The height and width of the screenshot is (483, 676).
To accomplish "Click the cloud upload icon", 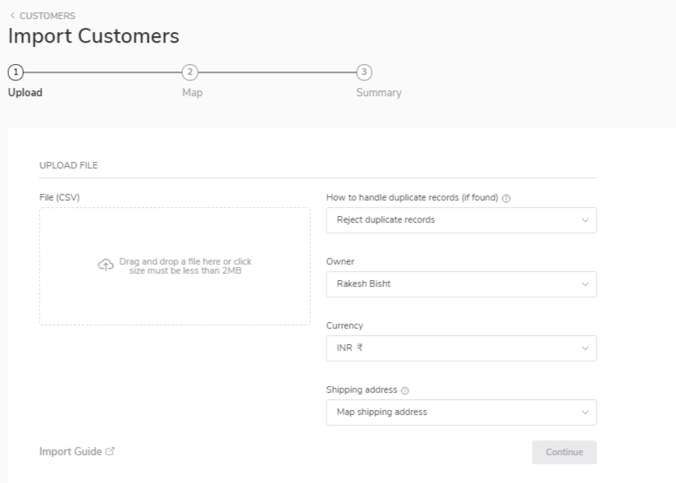I will (106, 265).
